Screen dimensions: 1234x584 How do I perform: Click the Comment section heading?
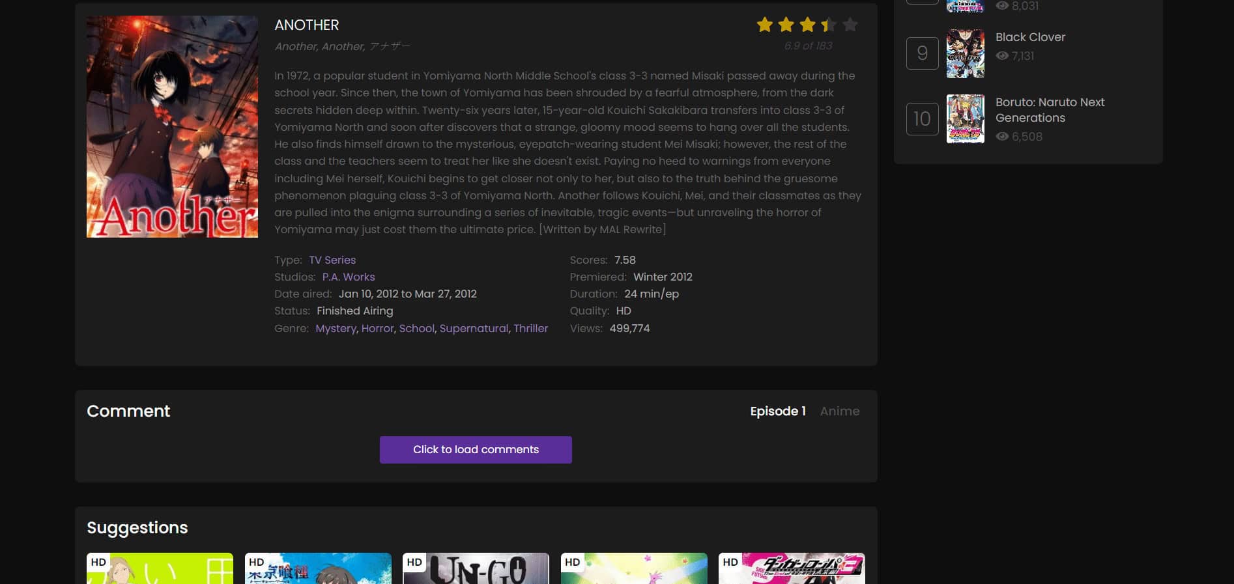(x=128, y=411)
